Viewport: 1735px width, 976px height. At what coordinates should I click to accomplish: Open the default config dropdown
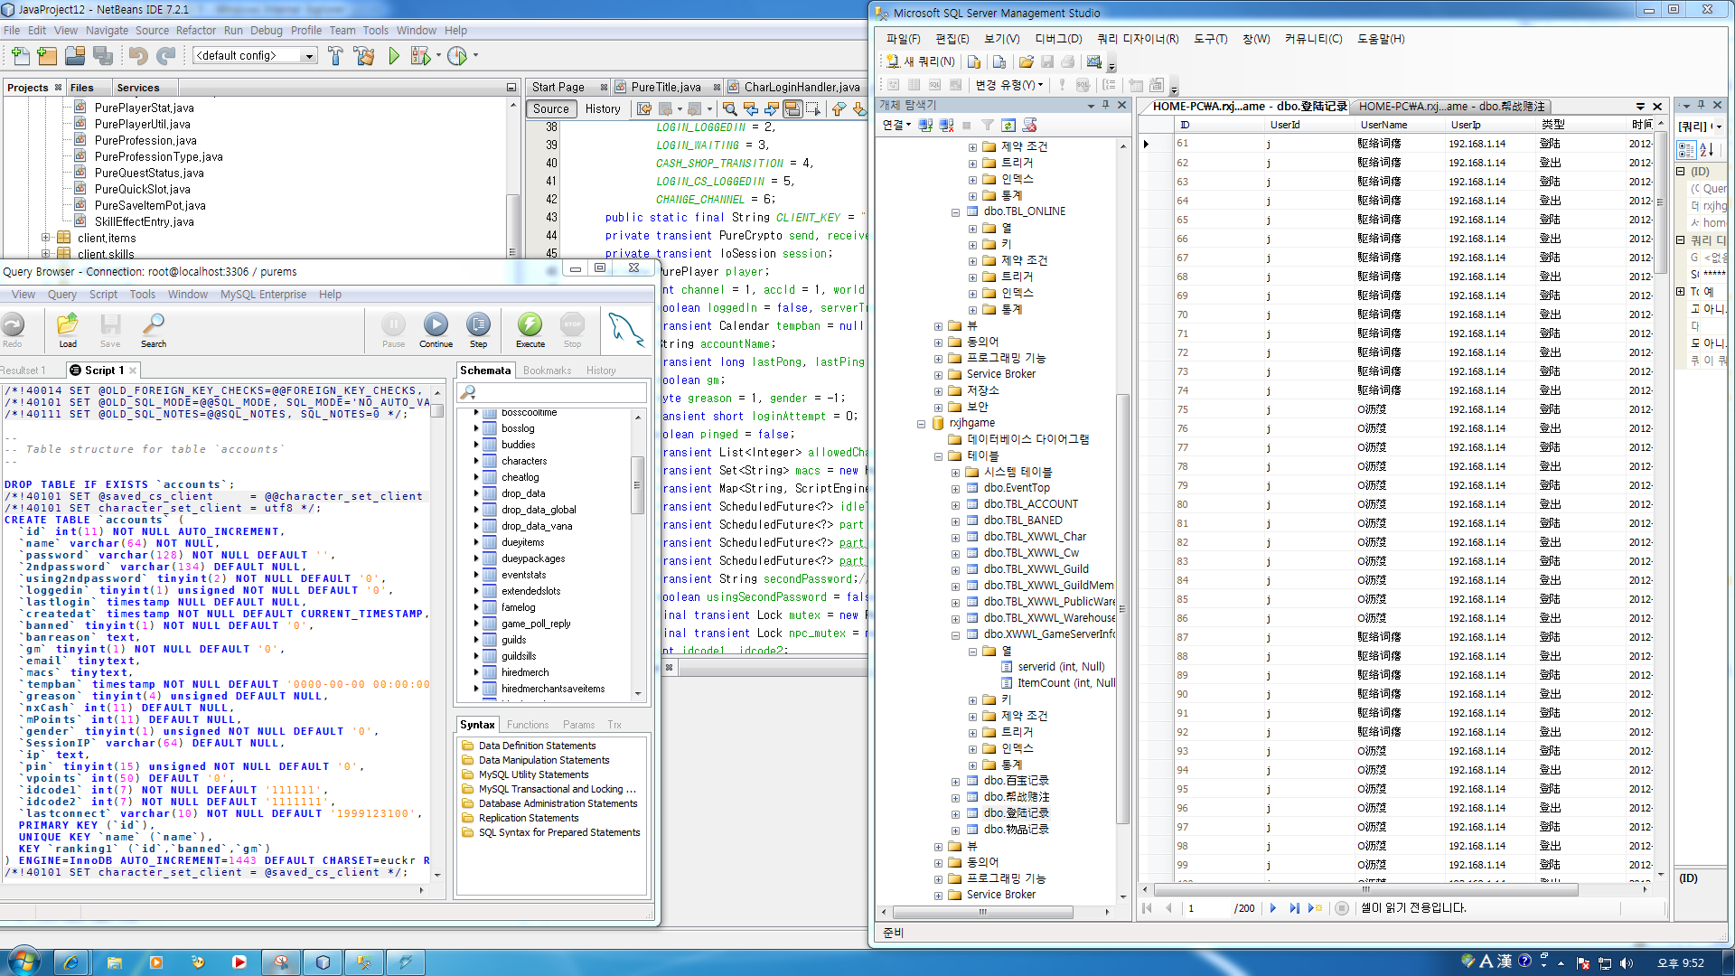point(255,56)
